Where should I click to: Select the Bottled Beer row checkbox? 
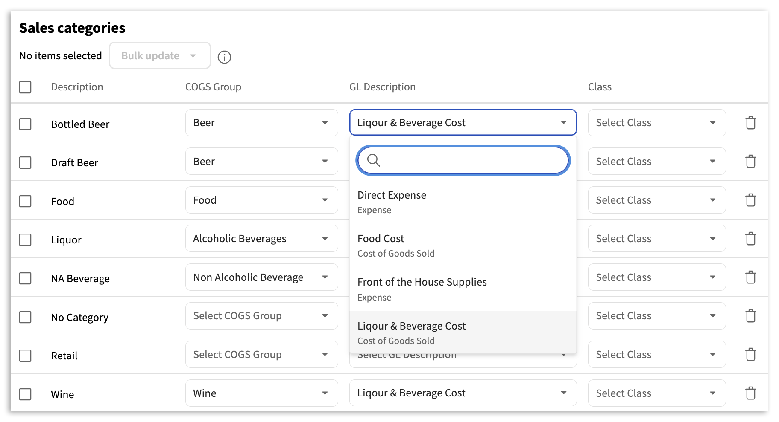pyautogui.click(x=25, y=124)
